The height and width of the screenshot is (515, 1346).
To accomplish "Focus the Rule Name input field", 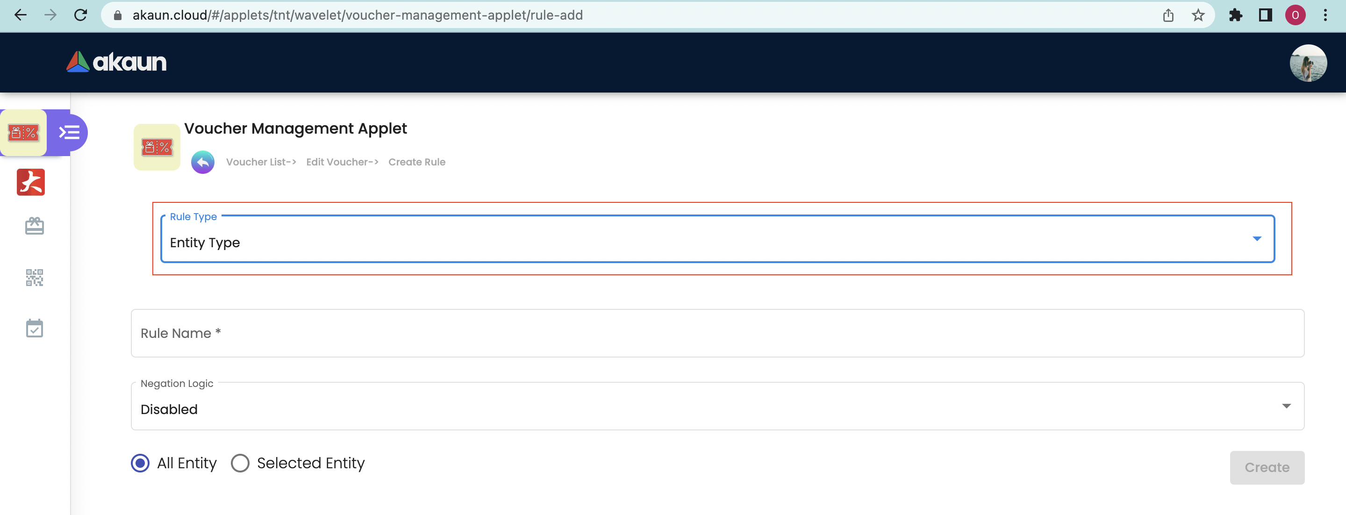I will 717,333.
